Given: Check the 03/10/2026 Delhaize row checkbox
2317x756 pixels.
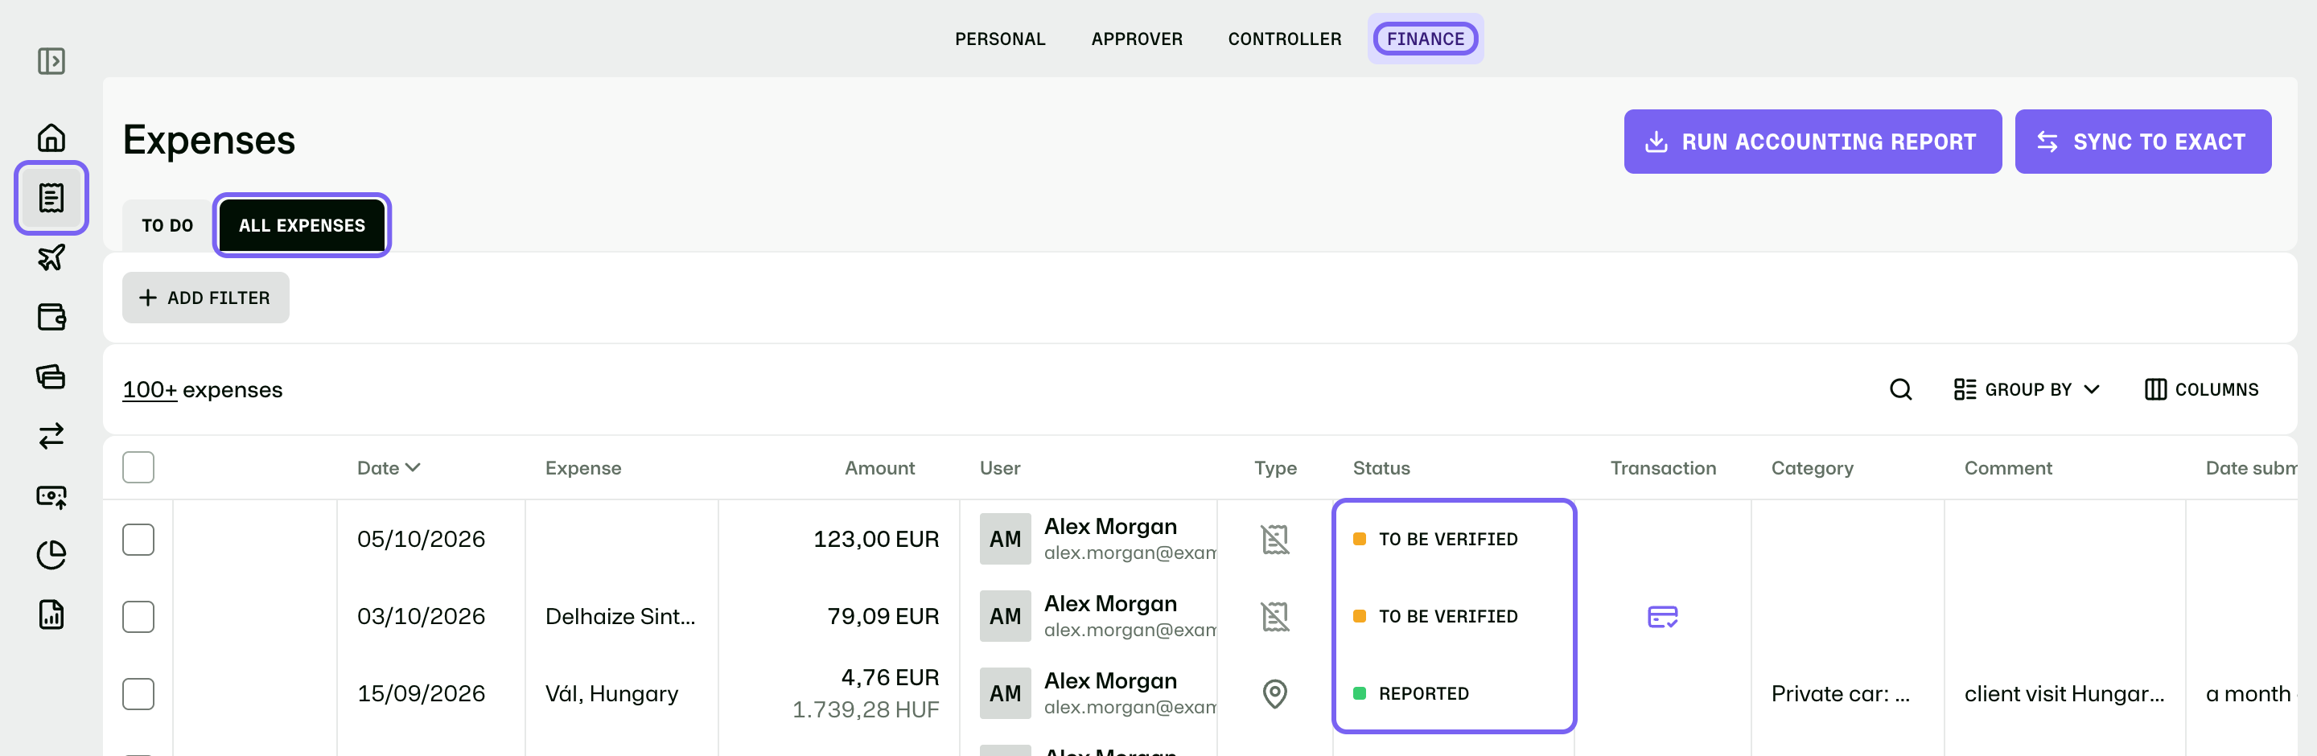Looking at the screenshot, I should [138, 617].
